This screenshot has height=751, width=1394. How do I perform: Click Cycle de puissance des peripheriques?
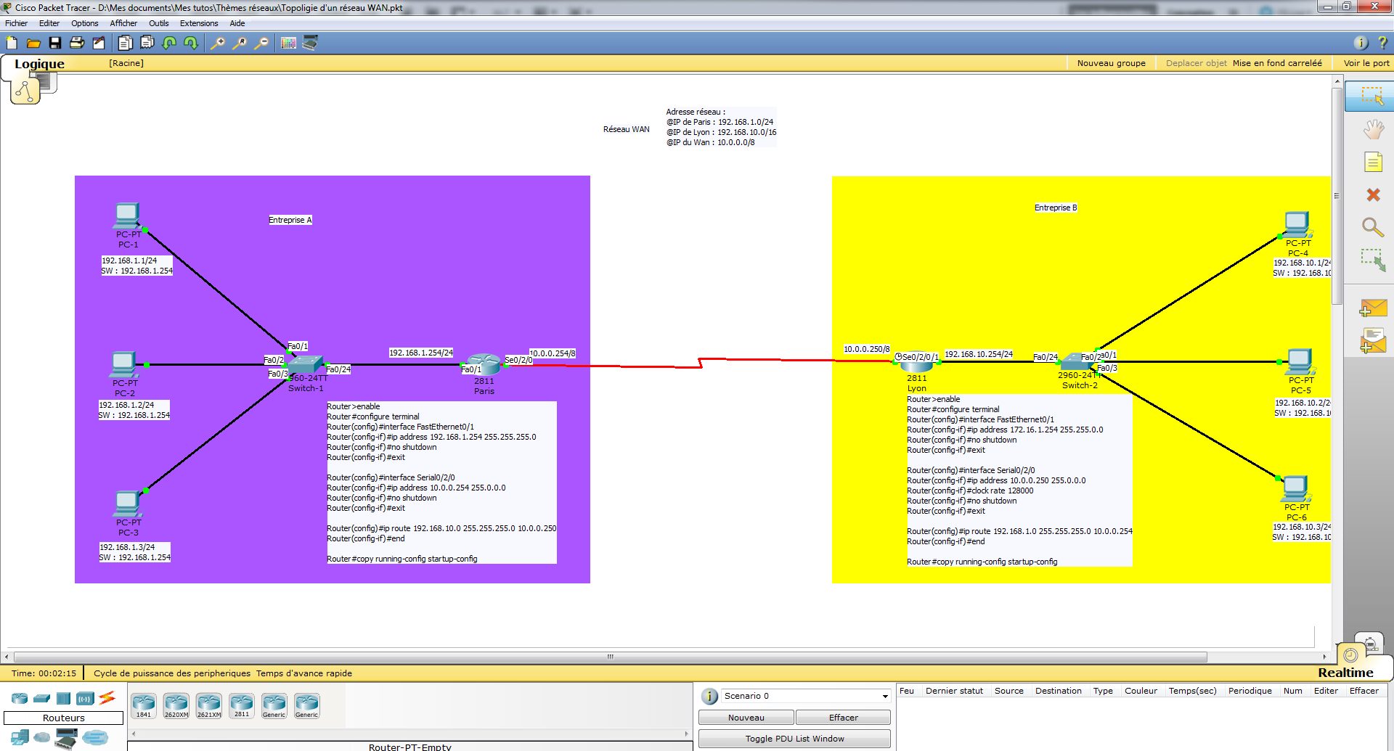pos(172,673)
